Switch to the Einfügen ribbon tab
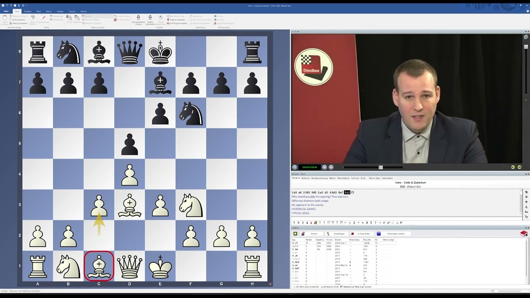 [x=28, y=11]
